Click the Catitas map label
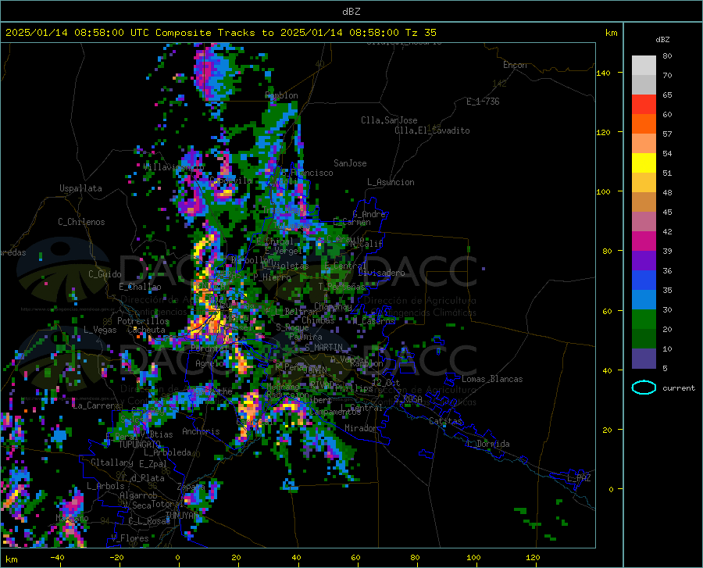703x568 pixels. coord(445,421)
